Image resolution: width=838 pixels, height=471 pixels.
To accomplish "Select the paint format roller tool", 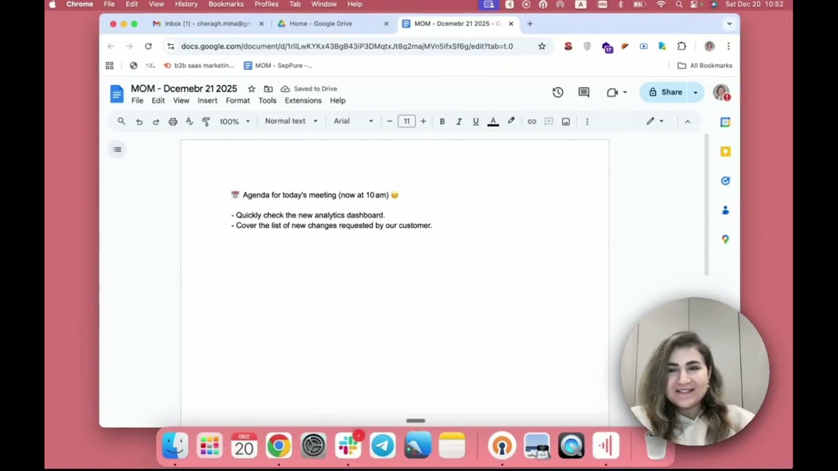I will (x=206, y=122).
